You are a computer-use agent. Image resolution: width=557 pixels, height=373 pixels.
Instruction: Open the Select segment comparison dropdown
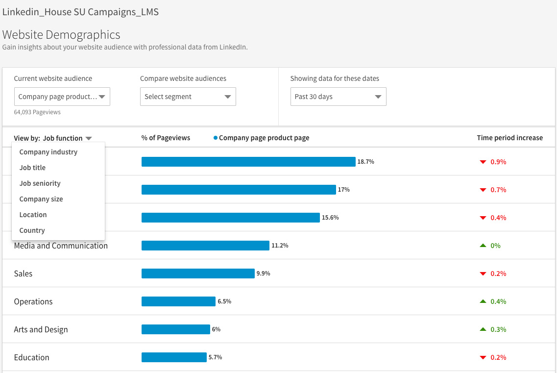click(x=188, y=97)
